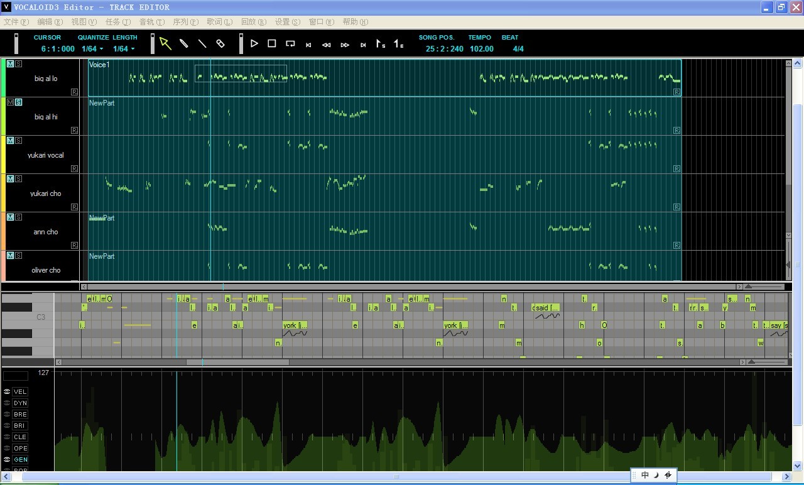Viewport: 804px width, 485px height.
Task: Solo the big al hi track
Action: (x=18, y=102)
